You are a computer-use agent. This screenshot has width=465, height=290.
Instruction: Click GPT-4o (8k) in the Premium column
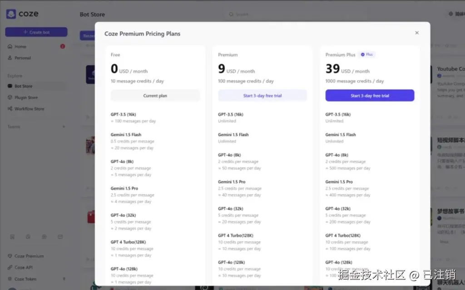[x=229, y=155]
